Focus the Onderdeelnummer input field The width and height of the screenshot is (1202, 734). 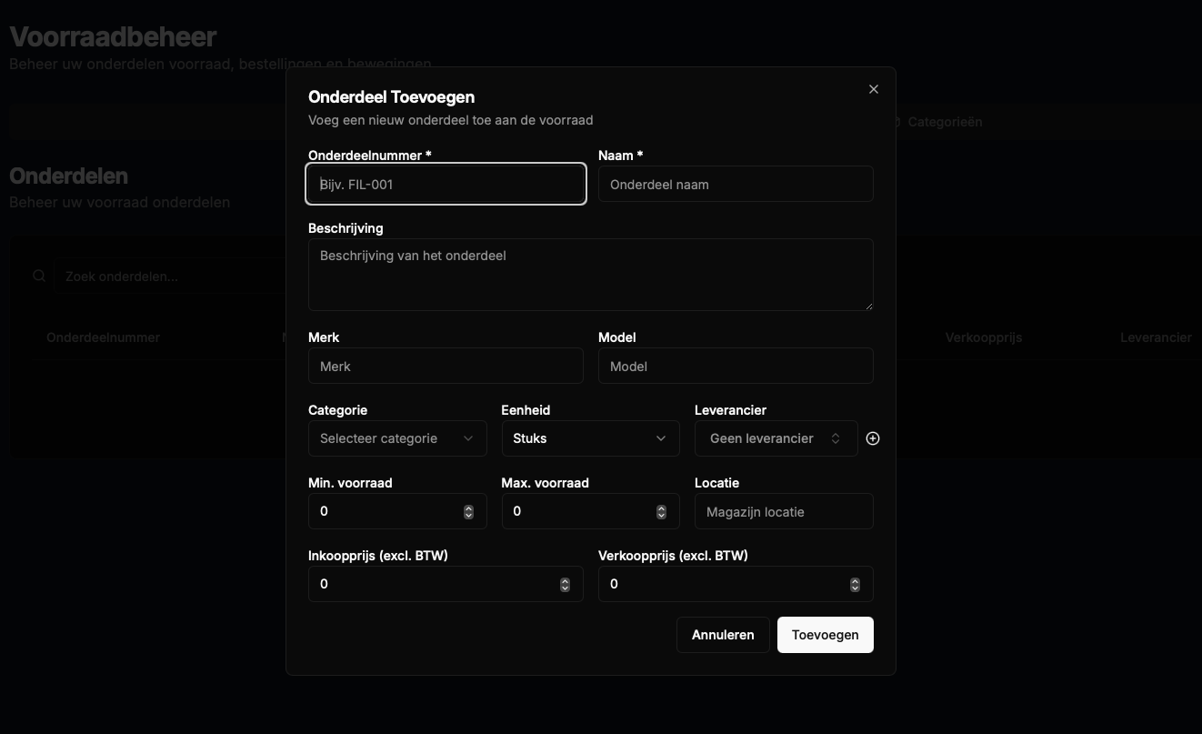[446, 184]
